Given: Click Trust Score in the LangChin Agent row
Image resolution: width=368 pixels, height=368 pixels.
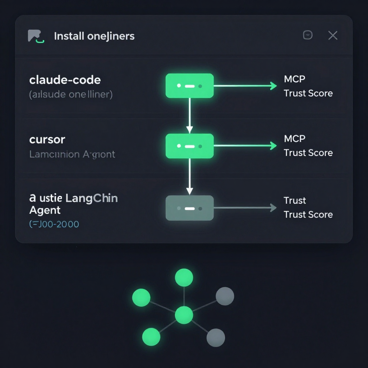Looking at the screenshot, I should (308, 215).
